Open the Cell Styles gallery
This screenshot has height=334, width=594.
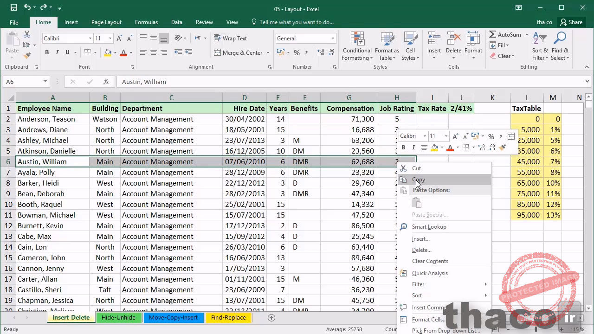pos(410,46)
